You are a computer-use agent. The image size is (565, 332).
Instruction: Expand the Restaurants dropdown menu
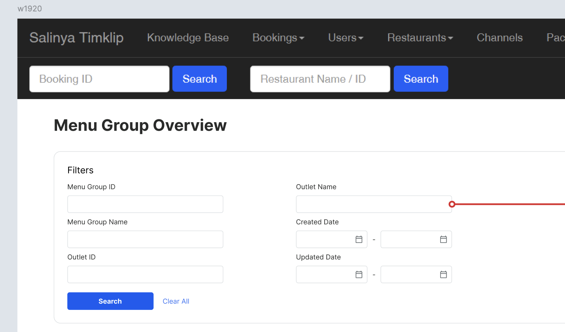(x=420, y=38)
